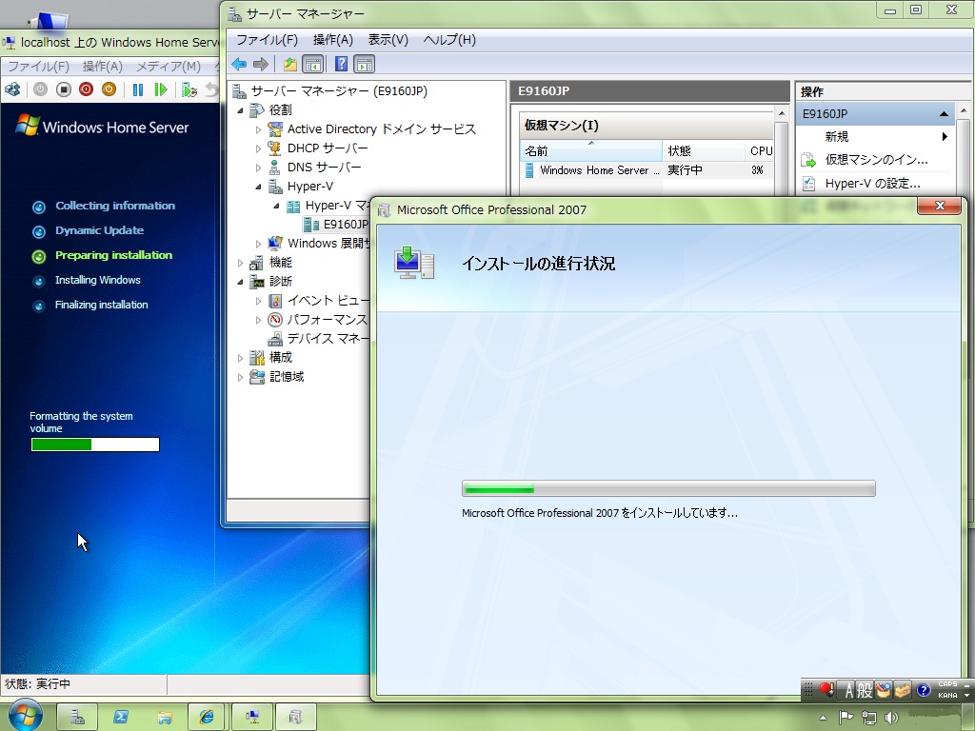Expand the 構成 tree node

point(241,358)
